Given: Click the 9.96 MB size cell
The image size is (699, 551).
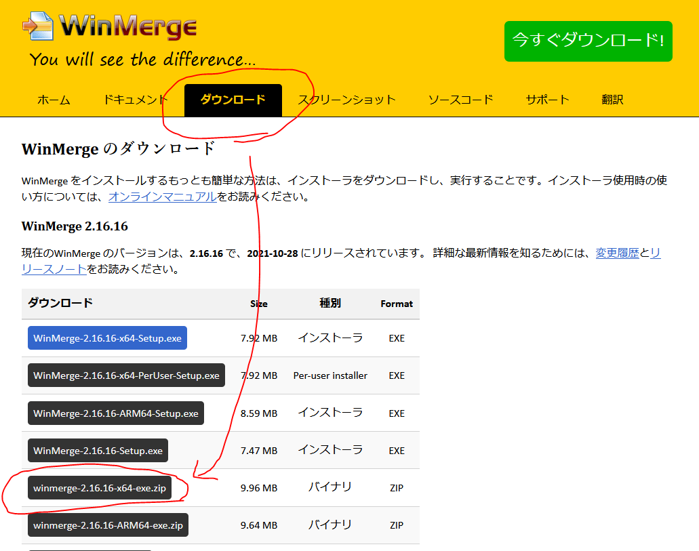Looking at the screenshot, I should tap(259, 488).
